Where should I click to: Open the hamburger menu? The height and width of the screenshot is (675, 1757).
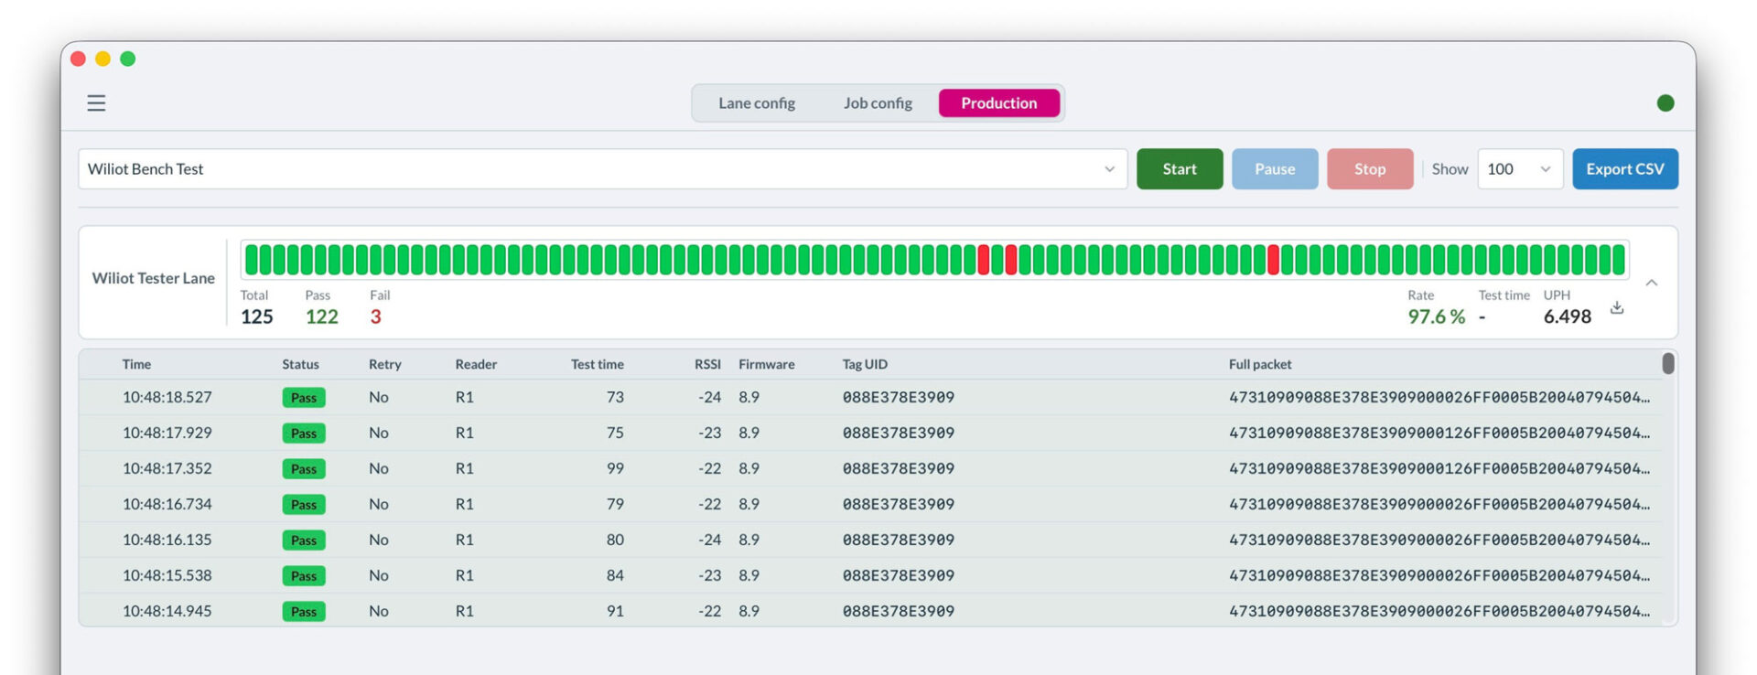tap(96, 103)
